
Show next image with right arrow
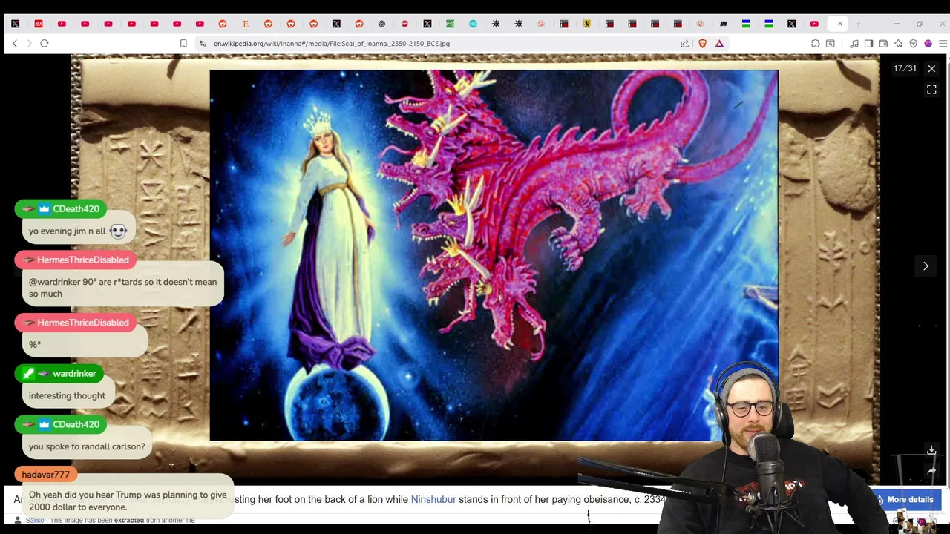(x=926, y=266)
